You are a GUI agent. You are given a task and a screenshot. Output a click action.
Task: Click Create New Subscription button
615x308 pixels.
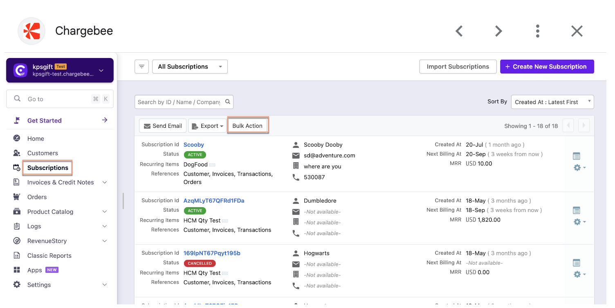tap(547, 67)
